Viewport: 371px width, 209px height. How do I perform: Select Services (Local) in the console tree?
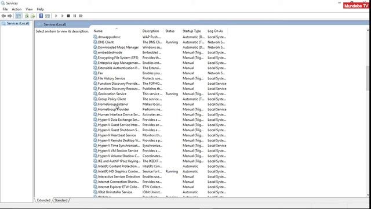(x=18, y=23)
